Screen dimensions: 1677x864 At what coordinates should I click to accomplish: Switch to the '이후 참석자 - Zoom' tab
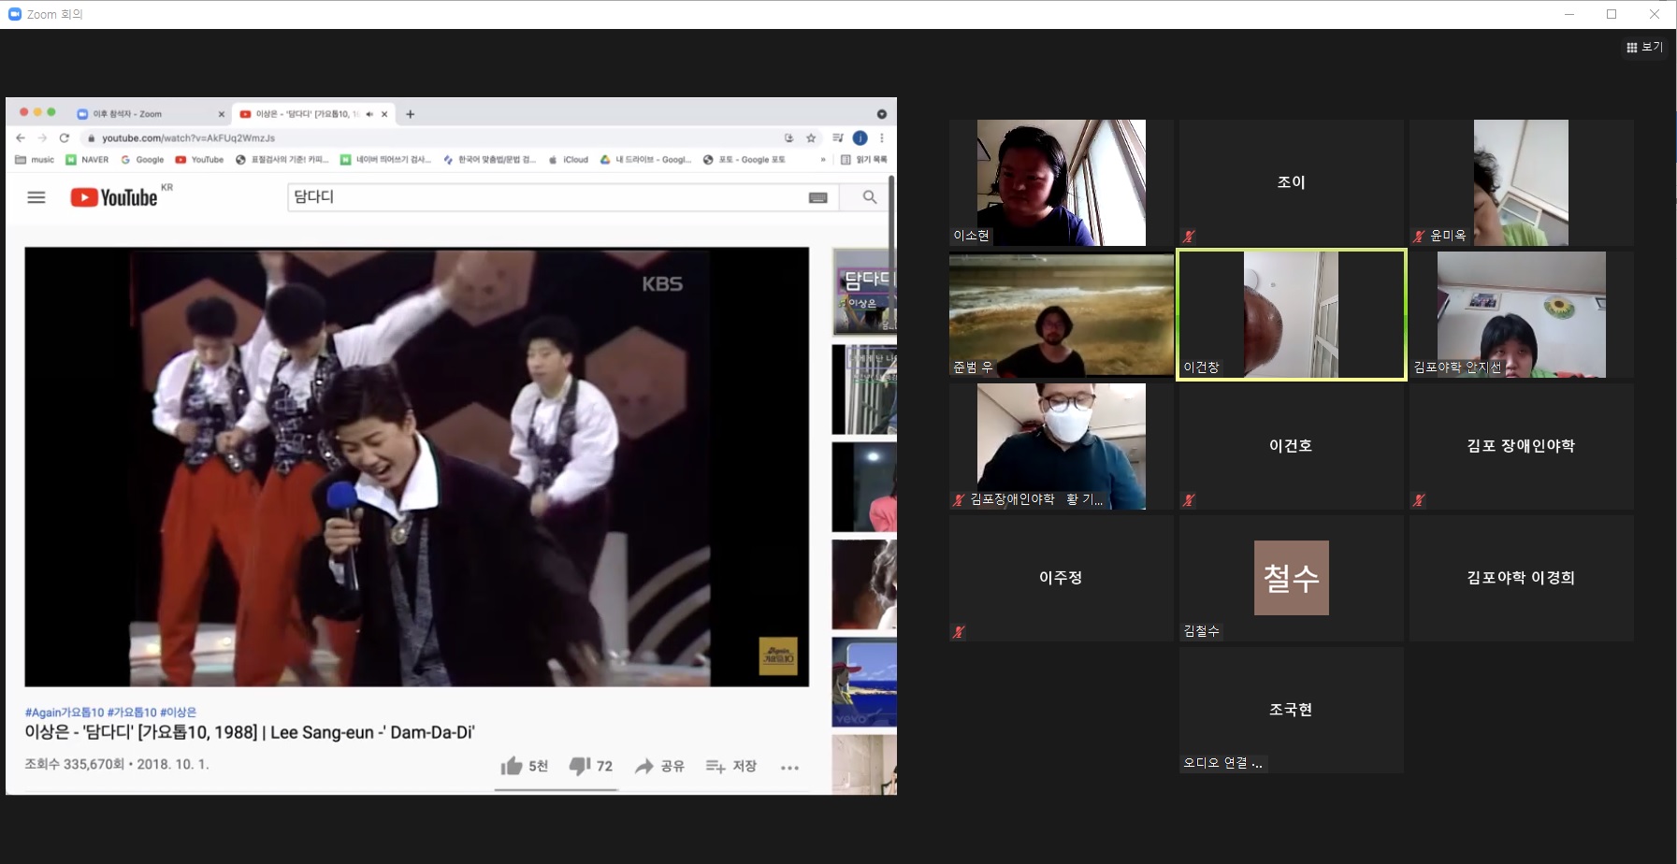[x=151, y=114]
